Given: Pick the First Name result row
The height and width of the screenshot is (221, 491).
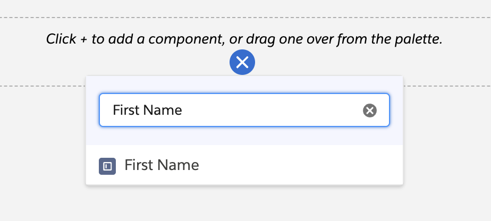Looking at the screenshot, I should tap(244, 165).
